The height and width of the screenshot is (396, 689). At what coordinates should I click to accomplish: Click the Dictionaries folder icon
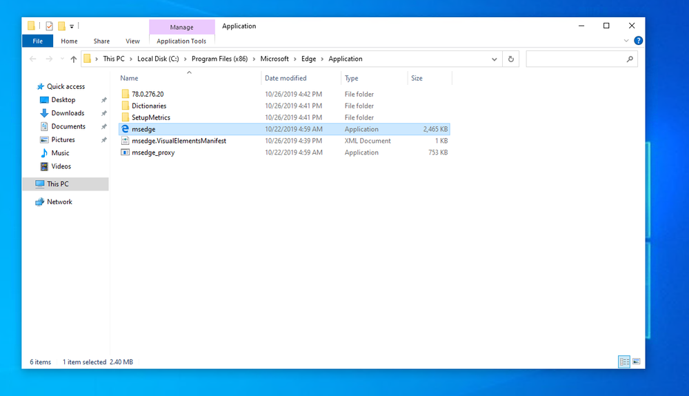(x=126, y=106)
